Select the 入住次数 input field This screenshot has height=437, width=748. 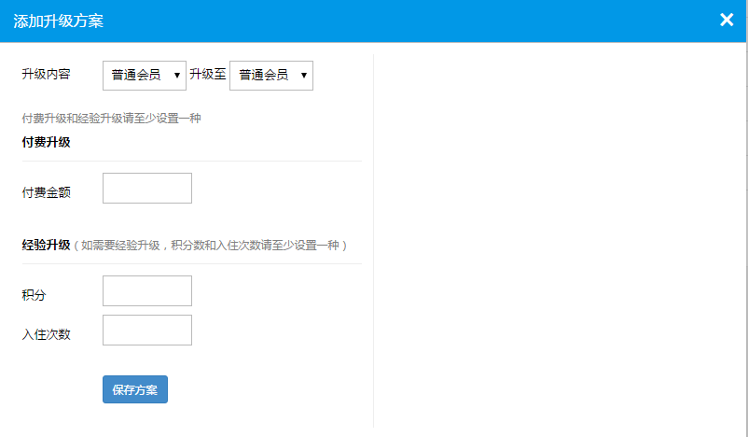point(146,330)
